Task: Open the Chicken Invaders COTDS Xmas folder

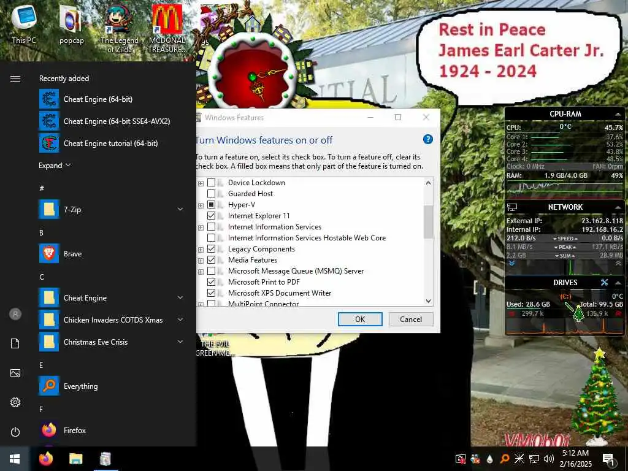Action: point(112,320)
